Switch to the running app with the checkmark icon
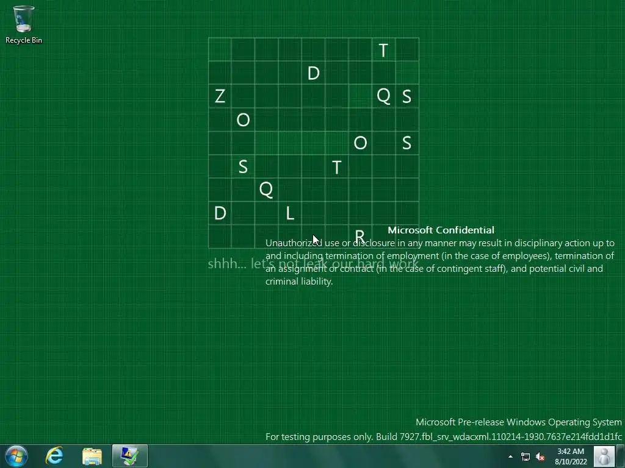This screenshot has width=625, height=468. coord(130,456)
